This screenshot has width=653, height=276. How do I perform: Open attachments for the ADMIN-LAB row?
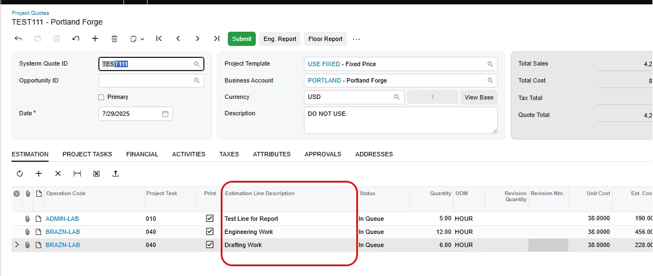[x=27, y=219]
